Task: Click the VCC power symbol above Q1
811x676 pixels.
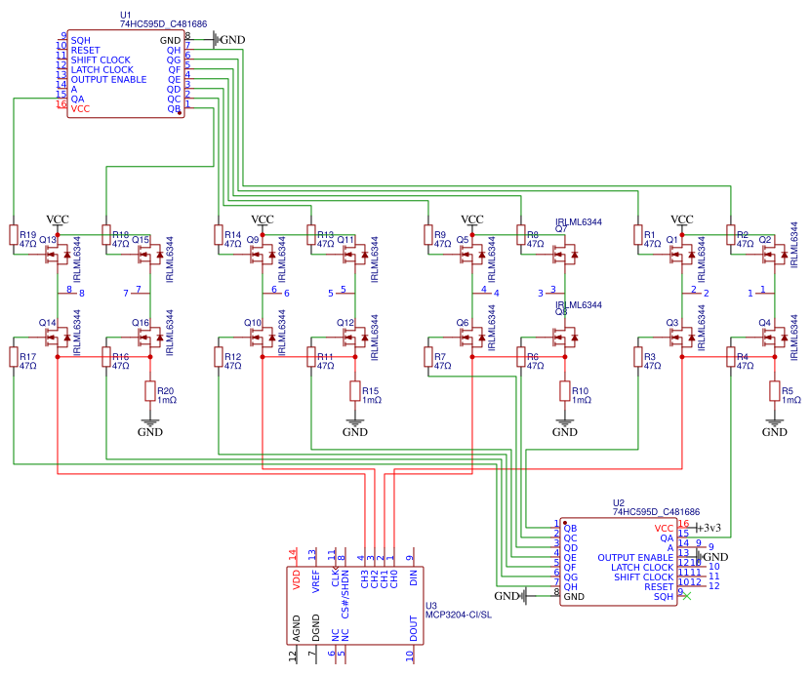Action: tap(682, 219)
